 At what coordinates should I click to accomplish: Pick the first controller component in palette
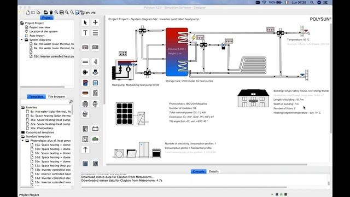(85, 48)
